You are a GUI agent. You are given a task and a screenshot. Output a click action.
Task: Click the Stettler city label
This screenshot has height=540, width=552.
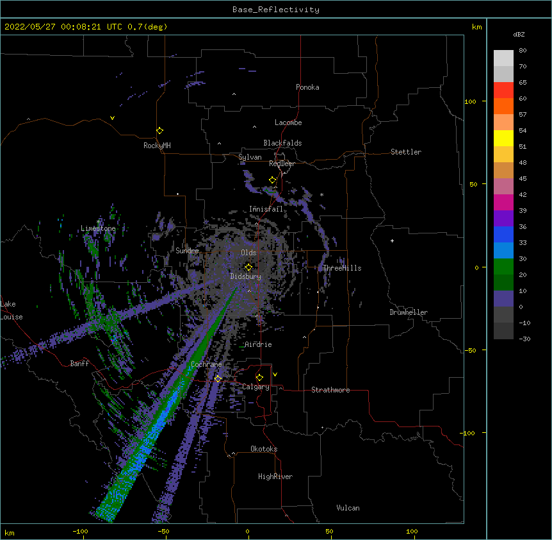tap(406, 152)
